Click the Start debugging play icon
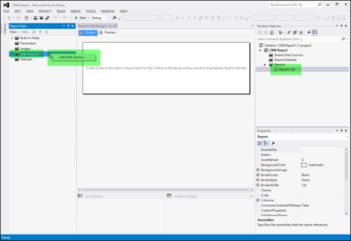The width and height of the screenshot is (351, 241). click(77, 18)
